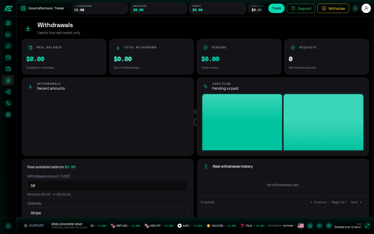Open the numbered list sidebar icon
Screen dimensions: 374x234
point(8,46)
